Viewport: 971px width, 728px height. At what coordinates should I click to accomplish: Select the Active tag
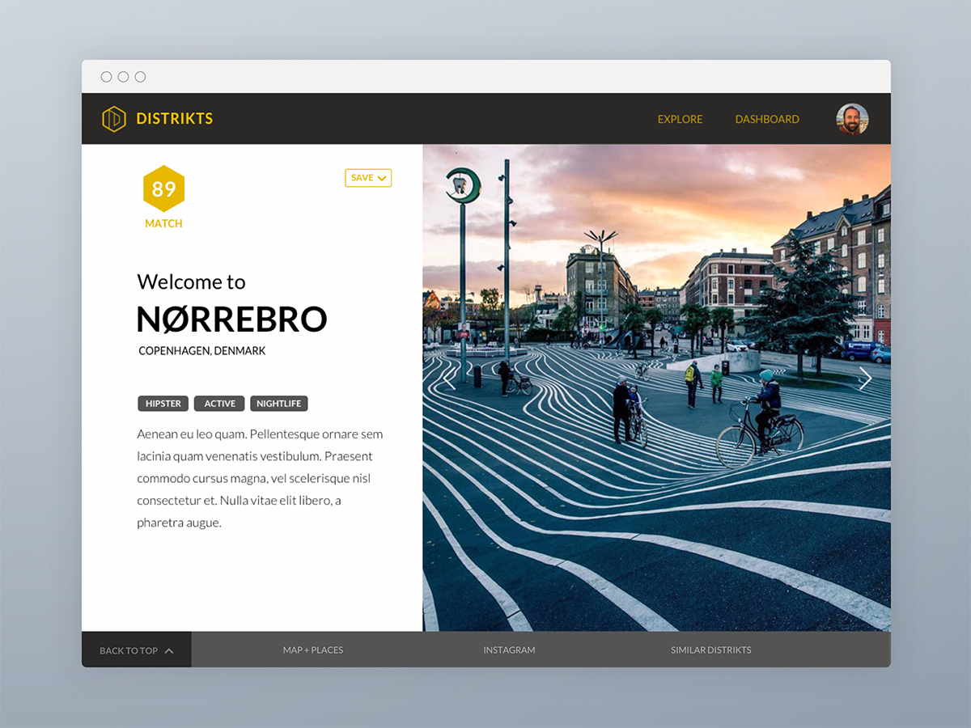(219, 404)
